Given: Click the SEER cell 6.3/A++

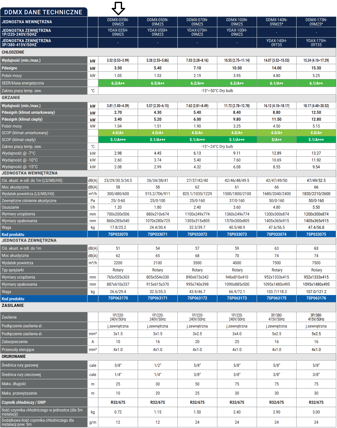Looking at the screenshot, I should point(118,83).
